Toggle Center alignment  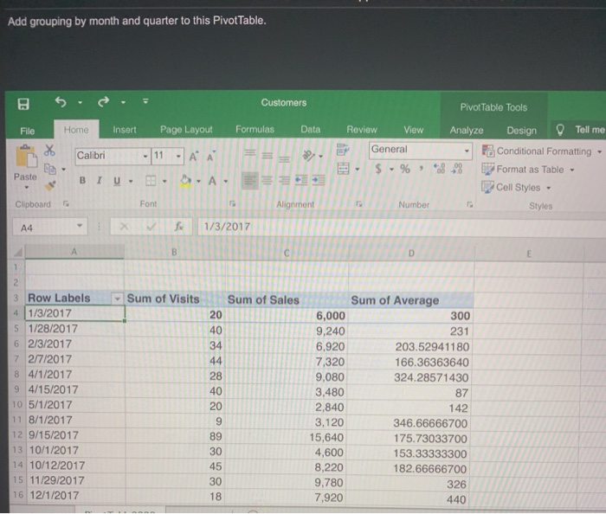[x=267, y=180]
